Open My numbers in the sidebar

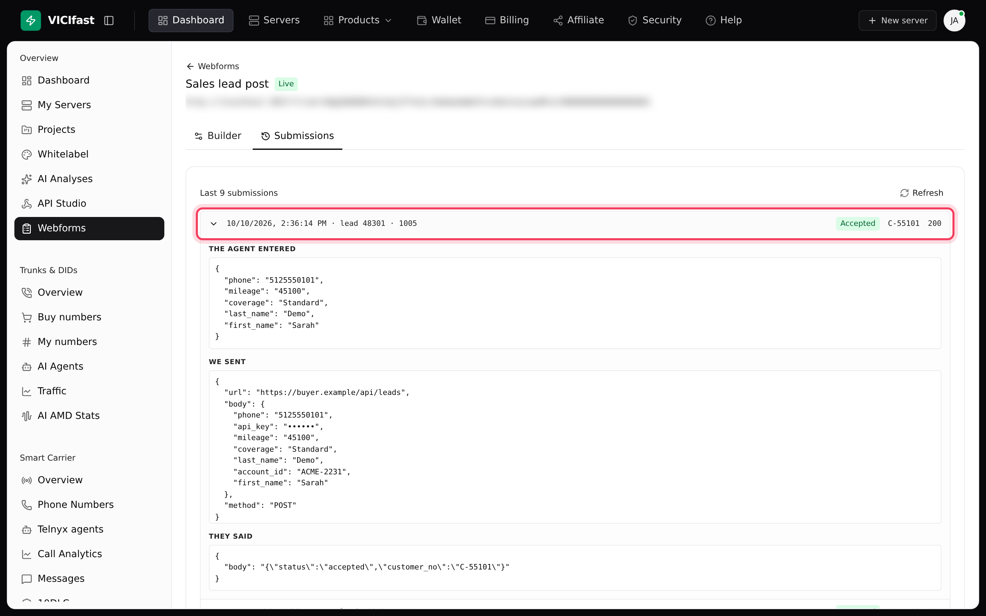(x=89, y=342)
